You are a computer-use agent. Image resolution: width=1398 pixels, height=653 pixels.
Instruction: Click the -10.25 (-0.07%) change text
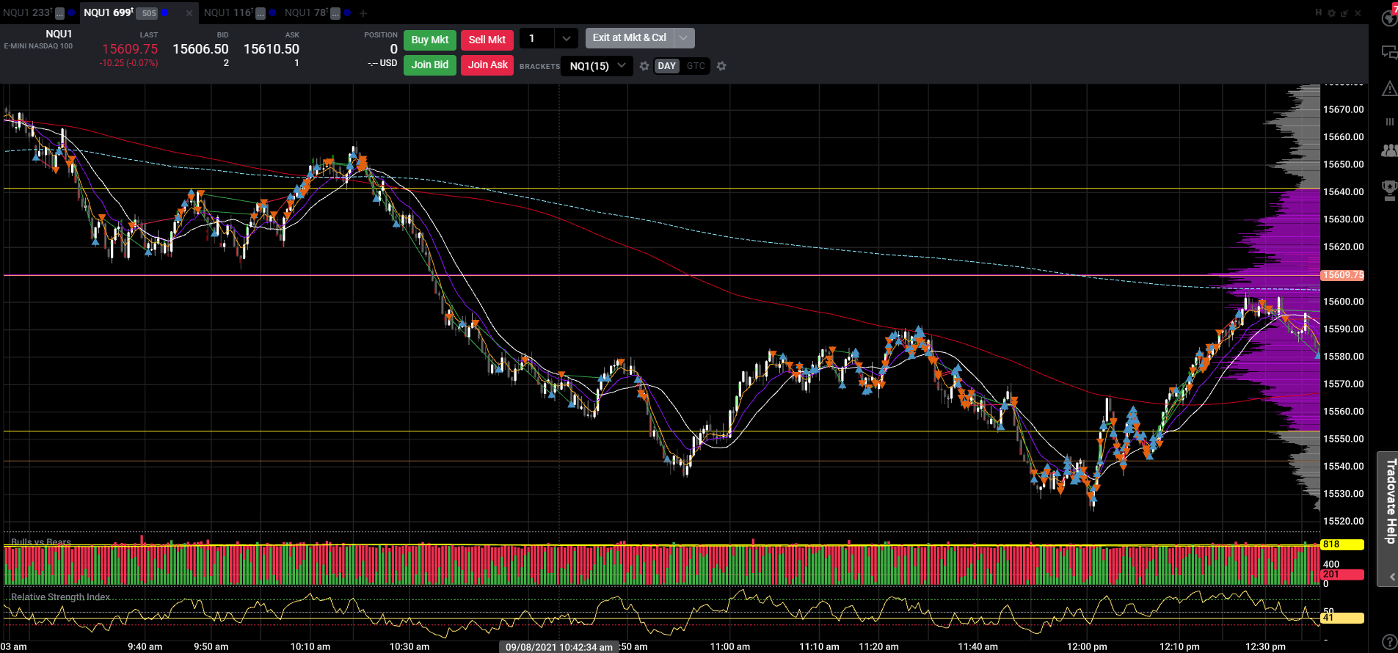pos(128,63)
